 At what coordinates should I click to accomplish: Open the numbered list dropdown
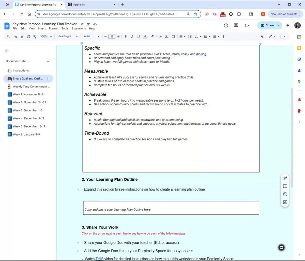point(216,37)
